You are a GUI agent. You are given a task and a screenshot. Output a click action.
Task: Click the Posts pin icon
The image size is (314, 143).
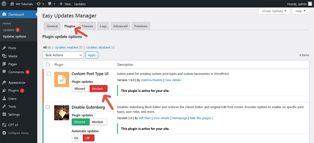point(4,48)
